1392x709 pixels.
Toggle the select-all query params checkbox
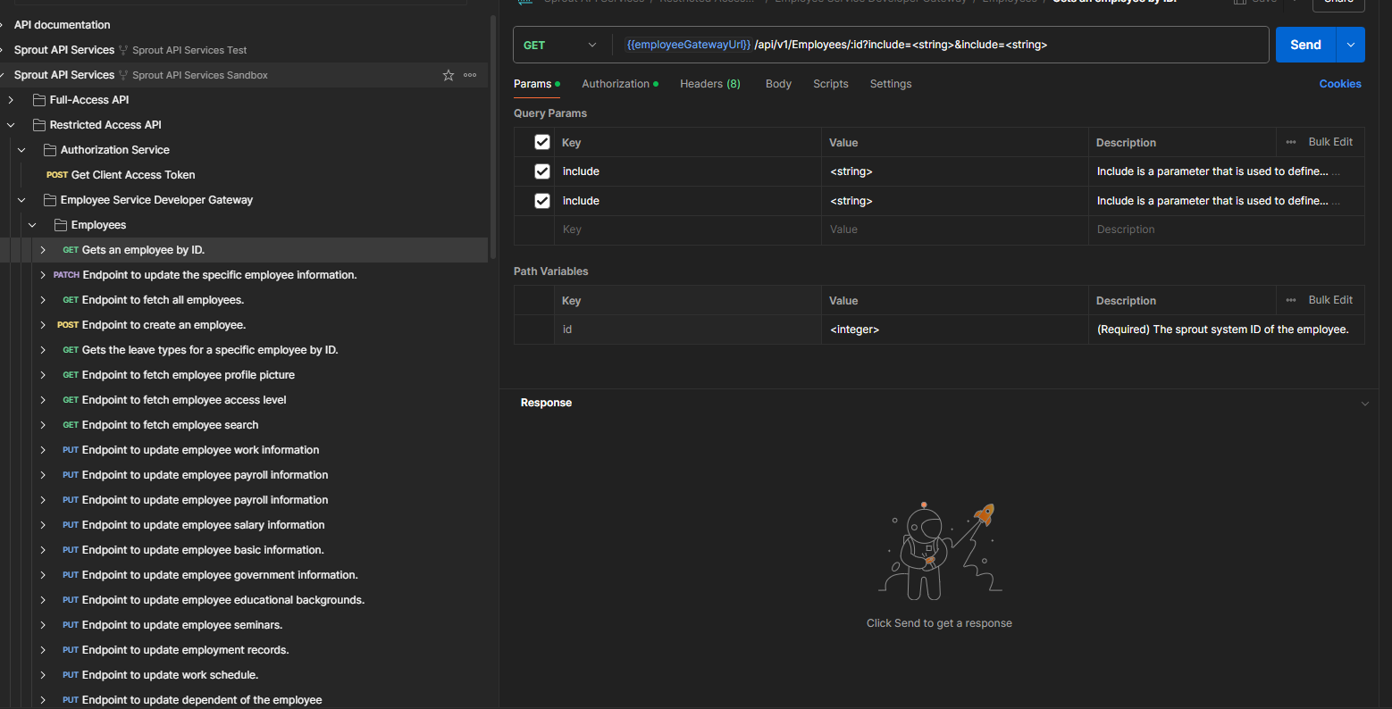tap(542, 142)
